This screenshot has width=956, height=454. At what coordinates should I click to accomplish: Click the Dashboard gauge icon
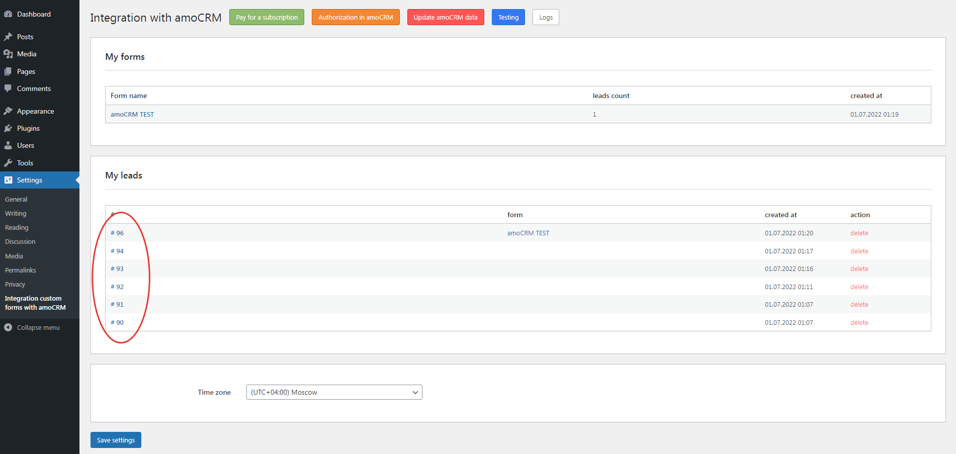[8, 14]
